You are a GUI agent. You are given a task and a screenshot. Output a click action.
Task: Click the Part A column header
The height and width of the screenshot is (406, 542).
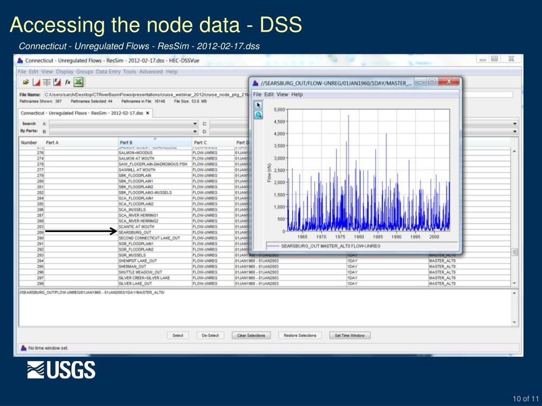81,143
